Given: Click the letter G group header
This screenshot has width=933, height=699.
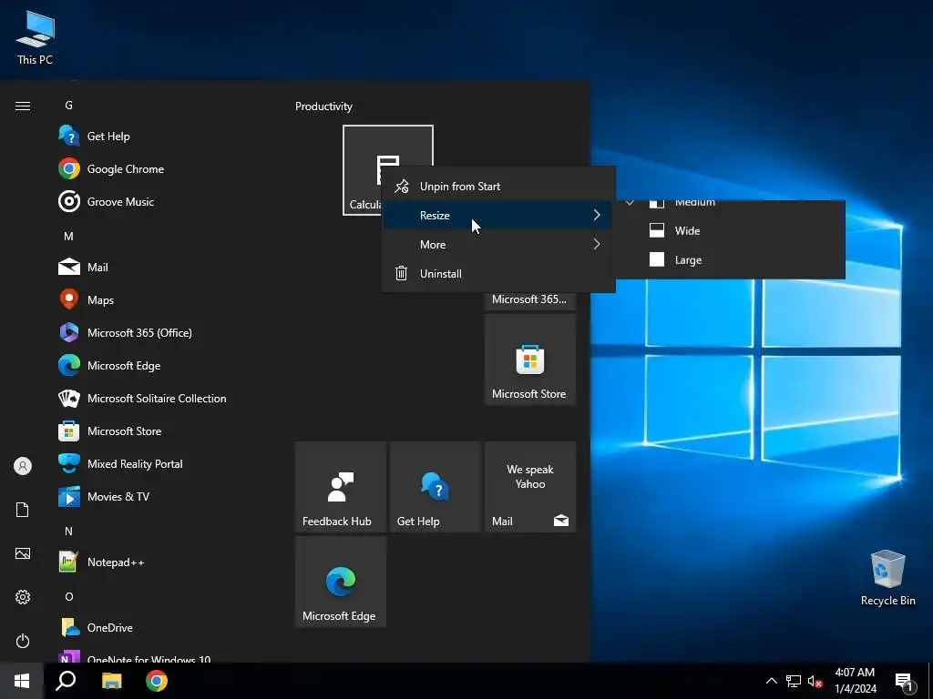Looking at the screenshot, I should click(x=69, y=106).
